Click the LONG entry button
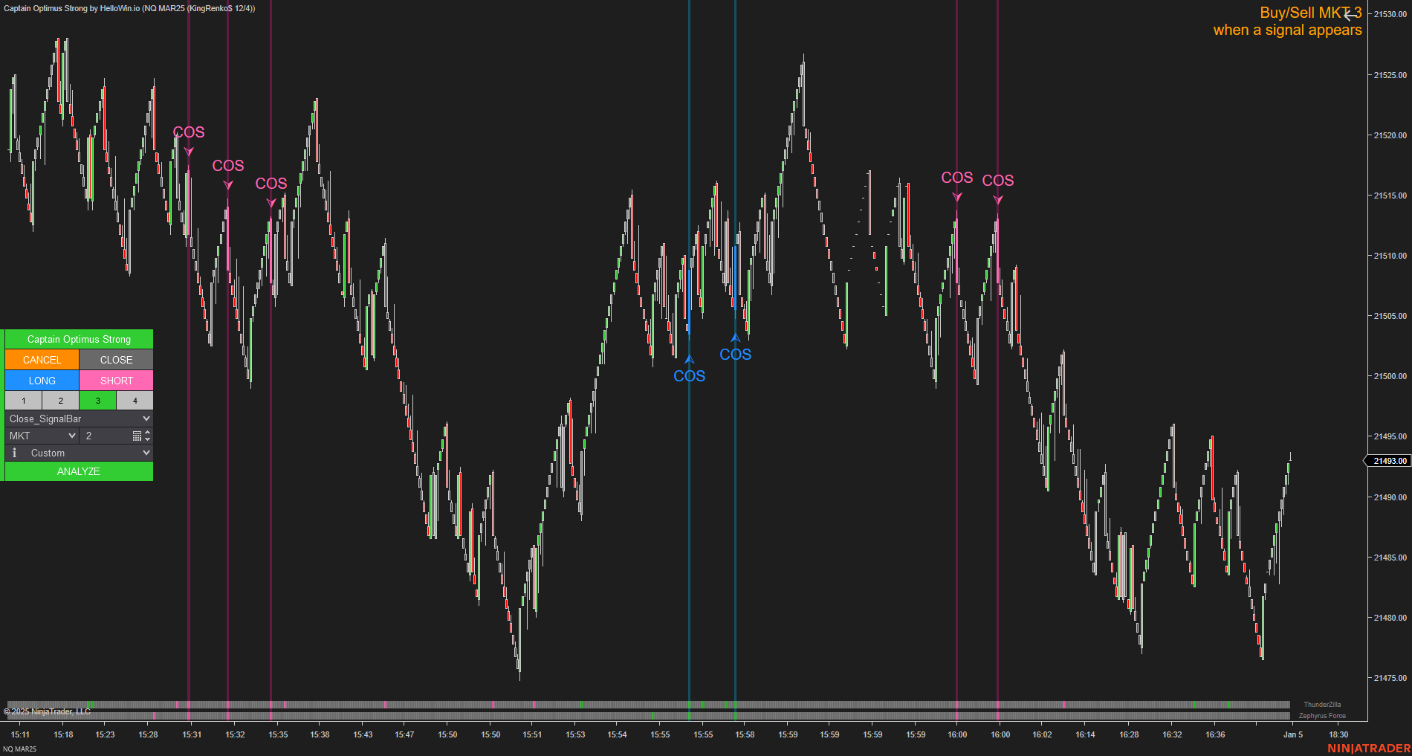1412x756 pixels. point(41,380)
